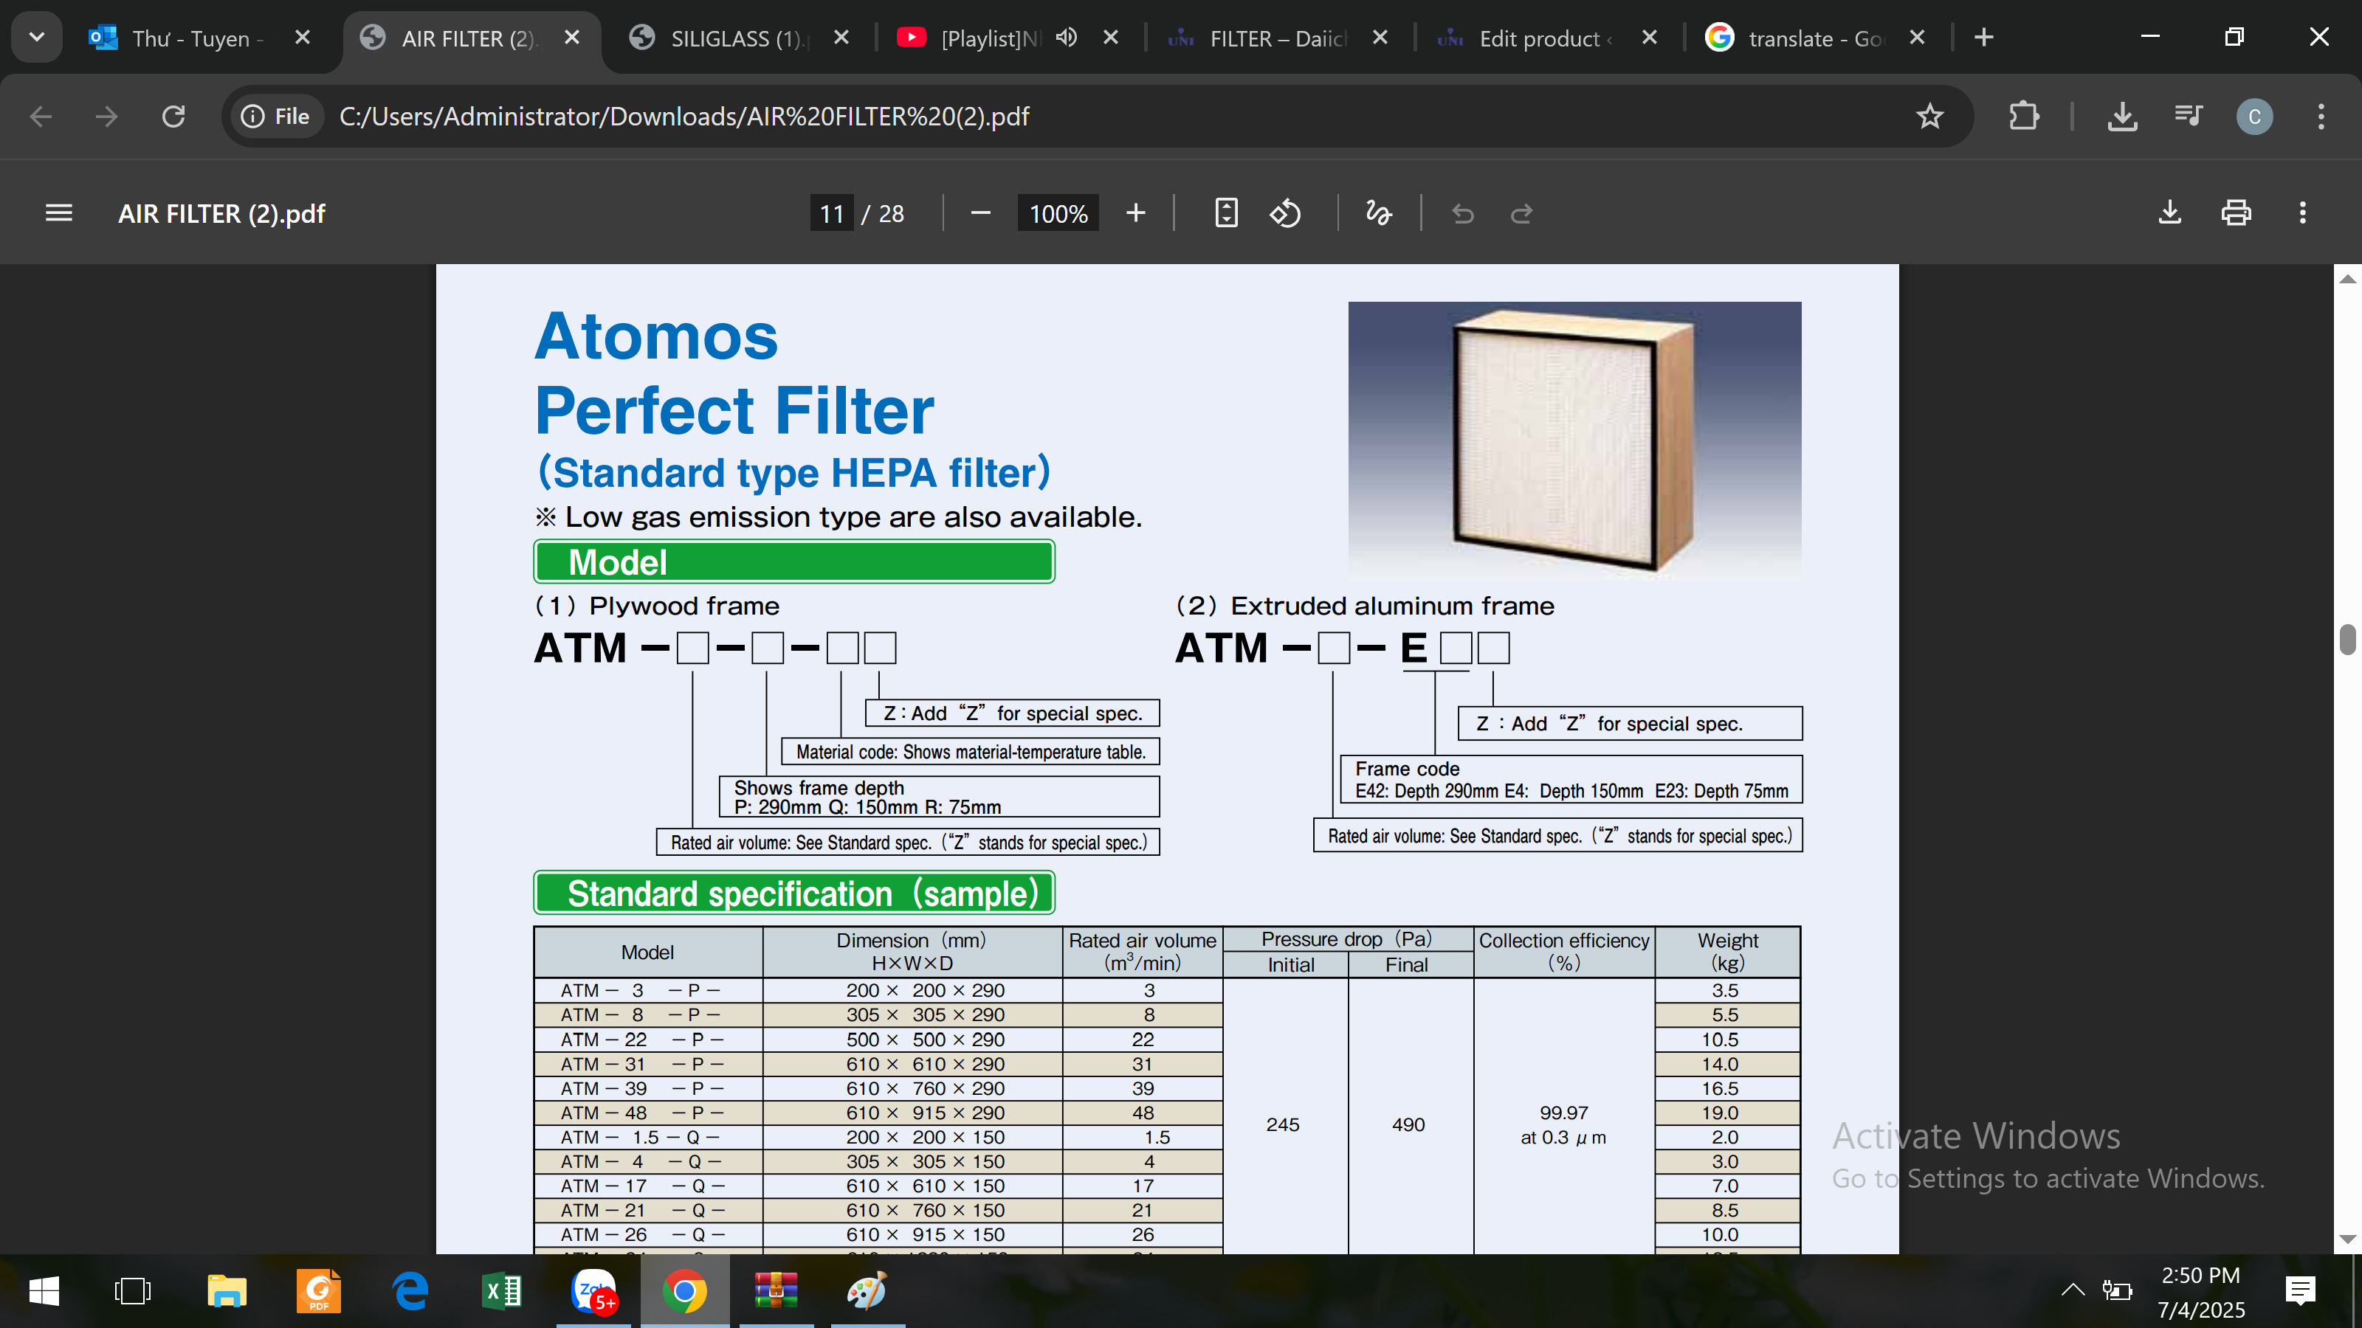Click 'Material code: Shows material-temperature table.' box
The image size is (2362, 1328).
click(x=970, y=752)
